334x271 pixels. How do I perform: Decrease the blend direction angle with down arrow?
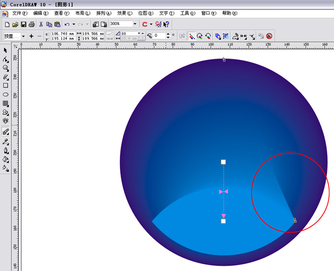pyautogui.click(x=168, y=38)
